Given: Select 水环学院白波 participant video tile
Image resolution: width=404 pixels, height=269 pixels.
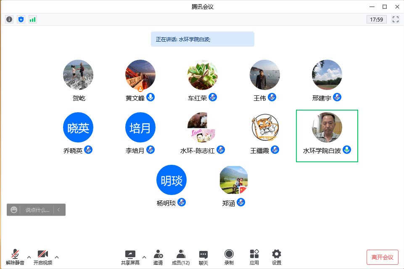Looking at the screenshot, I should coord(327,136).
